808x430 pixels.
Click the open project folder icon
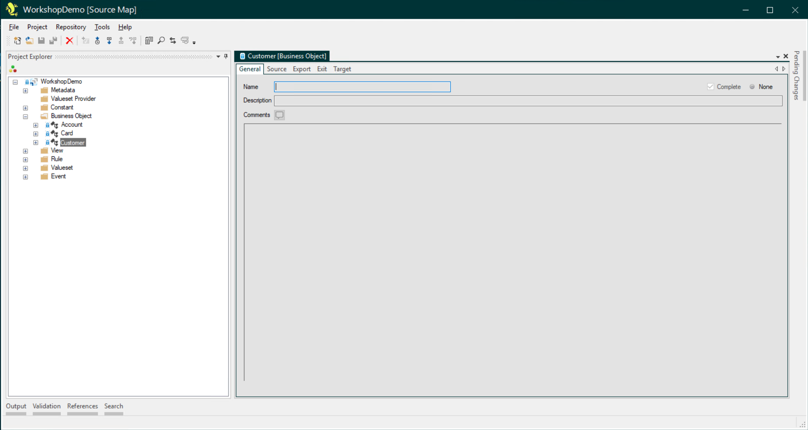(x=29, y=41)
